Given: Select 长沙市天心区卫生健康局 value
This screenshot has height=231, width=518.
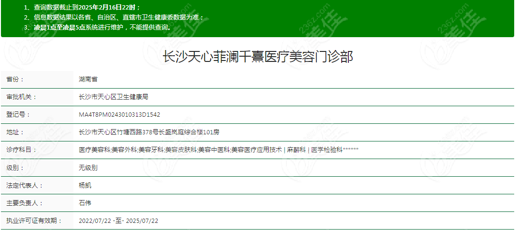Looking at the screenshot, I should (x=113, y=97).
